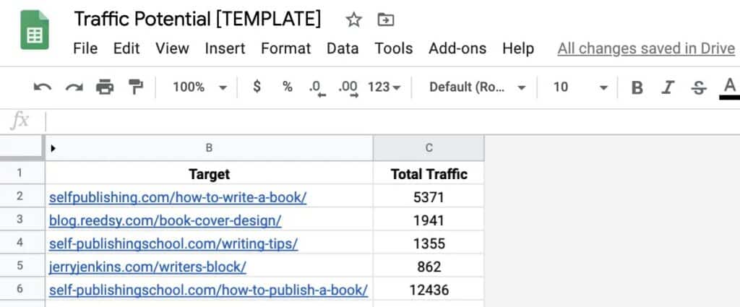Redo the last action

coord(74,87)
